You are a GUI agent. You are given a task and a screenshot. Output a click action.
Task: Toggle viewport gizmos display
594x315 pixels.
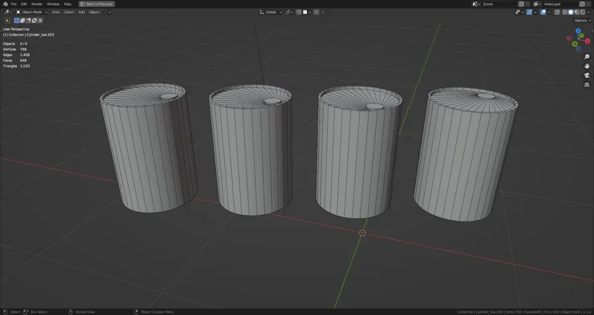529,12
